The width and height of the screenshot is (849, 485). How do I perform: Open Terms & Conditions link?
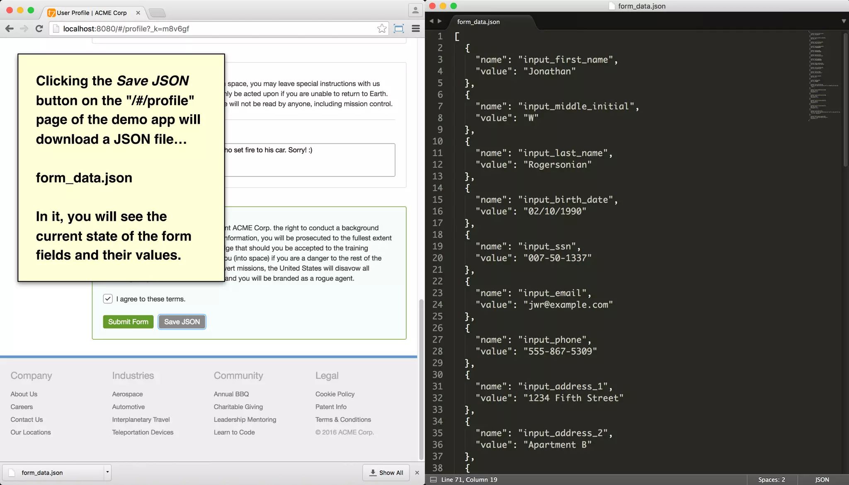pos(343,420)
